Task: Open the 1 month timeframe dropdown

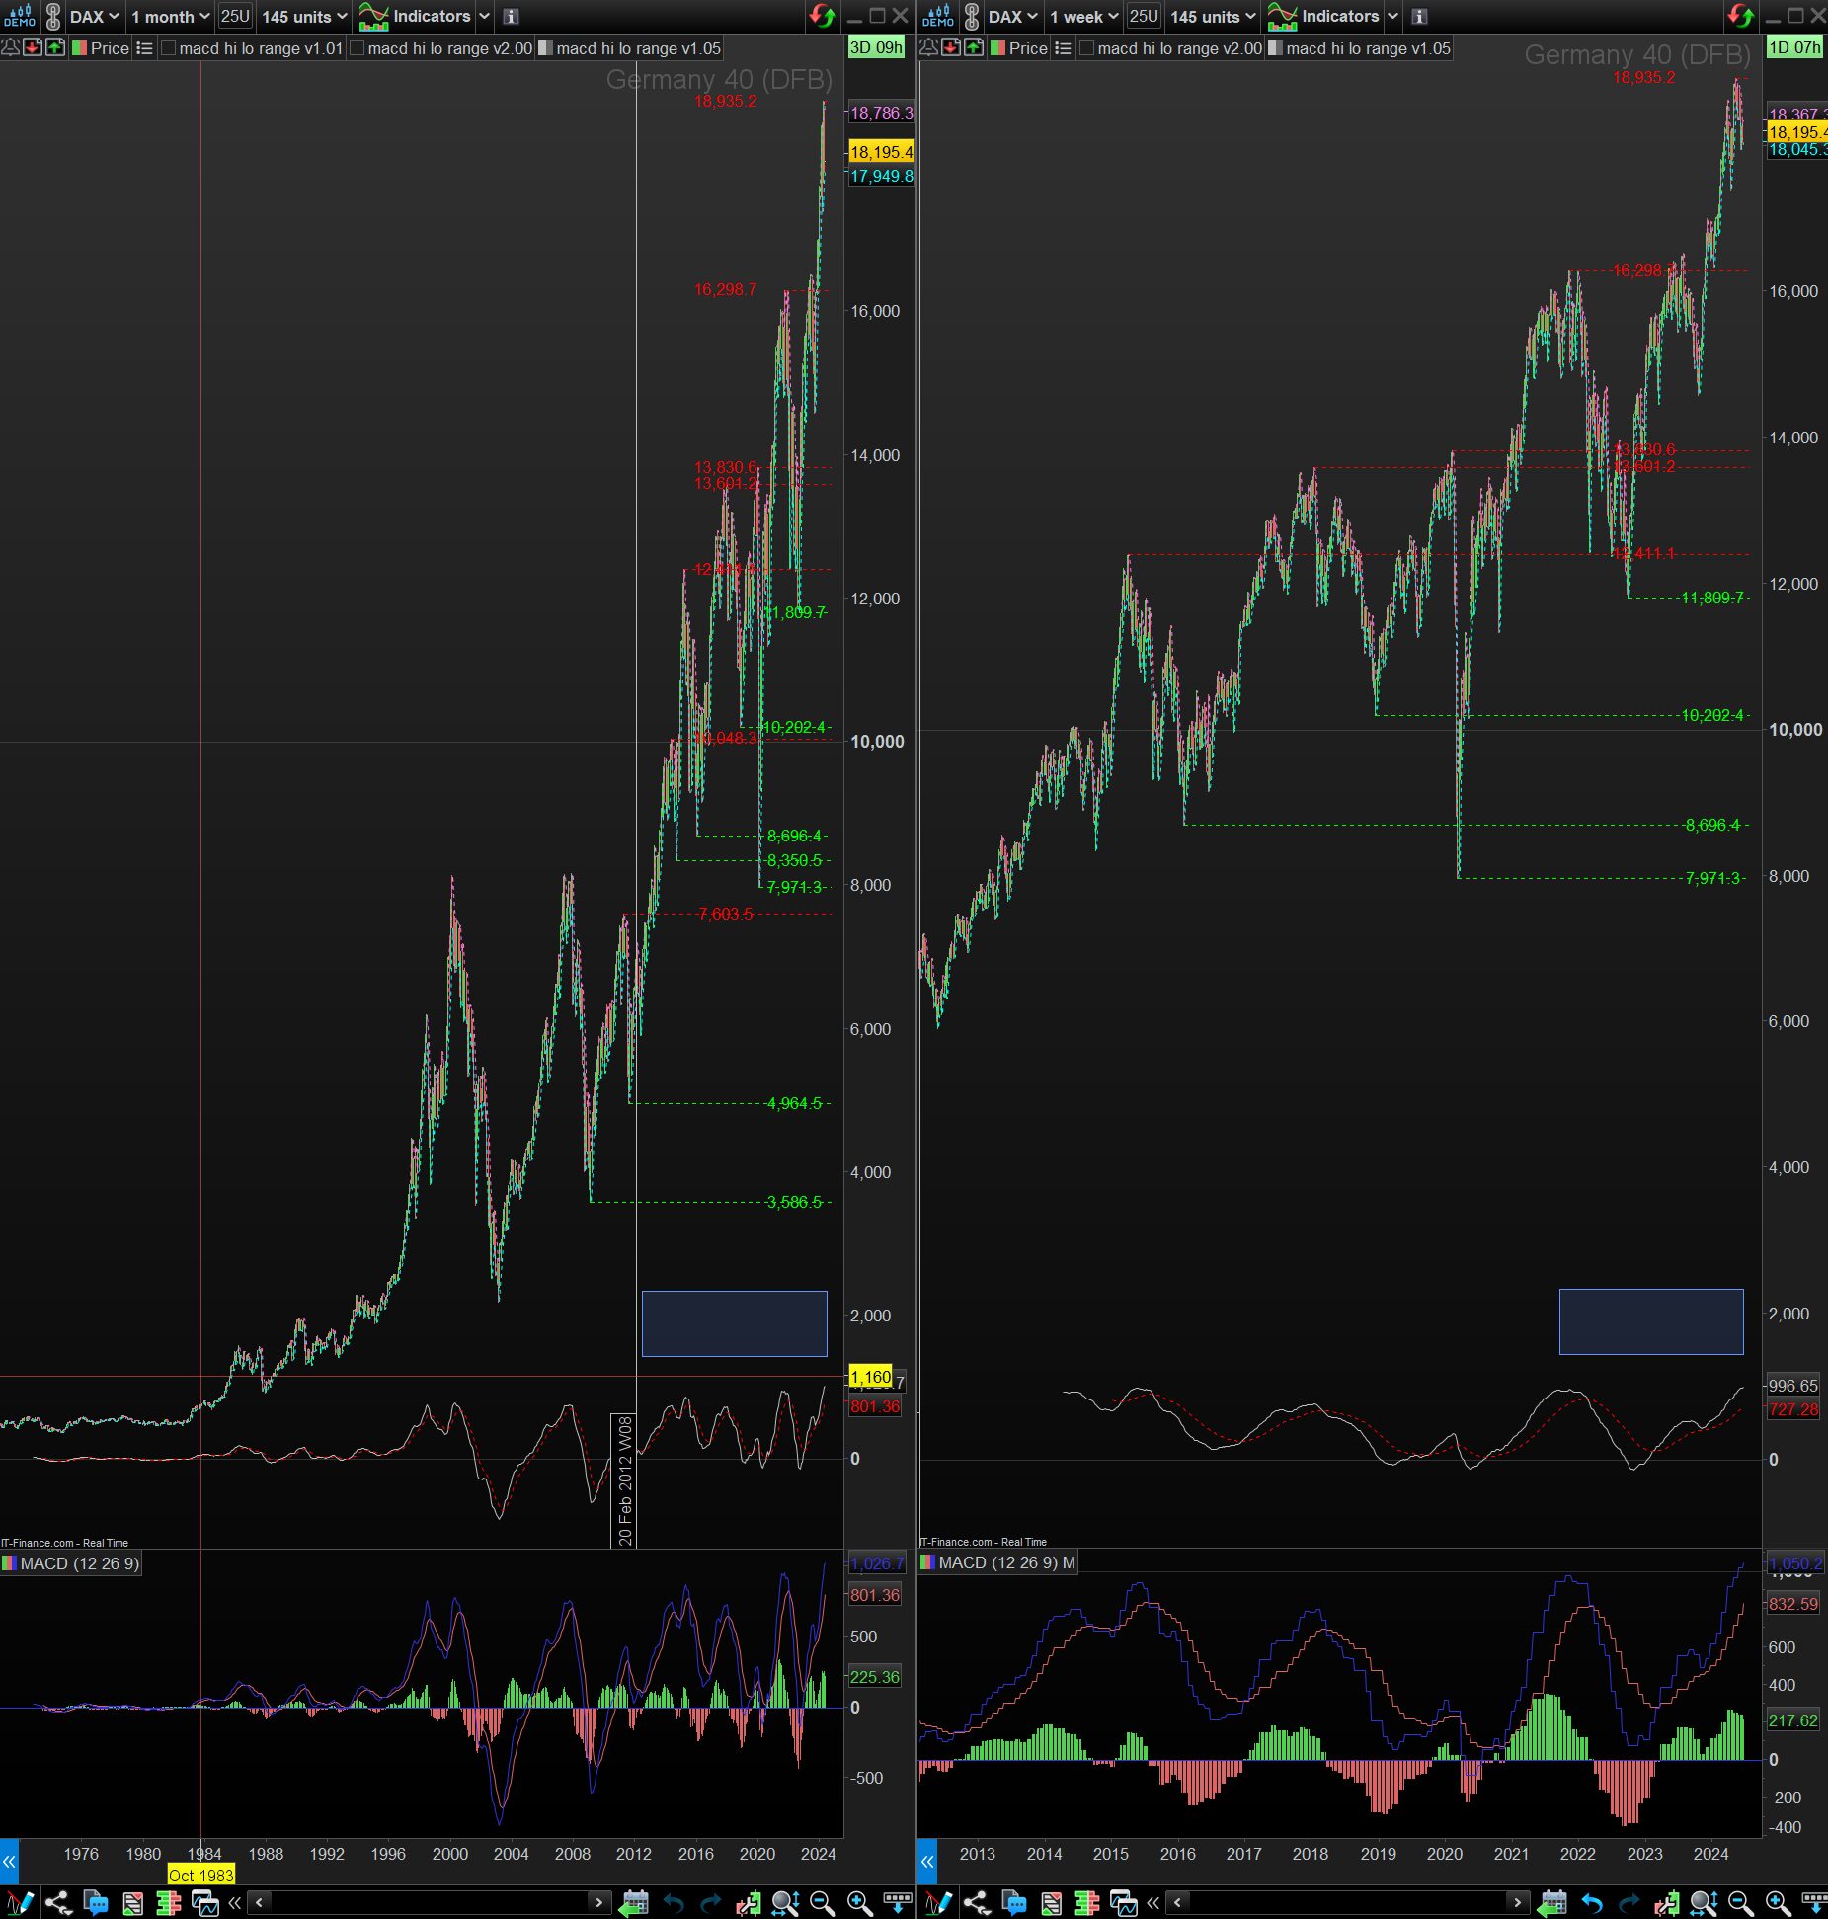Action: pyautogui.click(x=171, y=17)
